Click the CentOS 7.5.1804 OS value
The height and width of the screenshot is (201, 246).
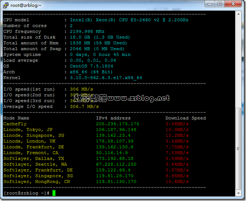pos(91,66)
